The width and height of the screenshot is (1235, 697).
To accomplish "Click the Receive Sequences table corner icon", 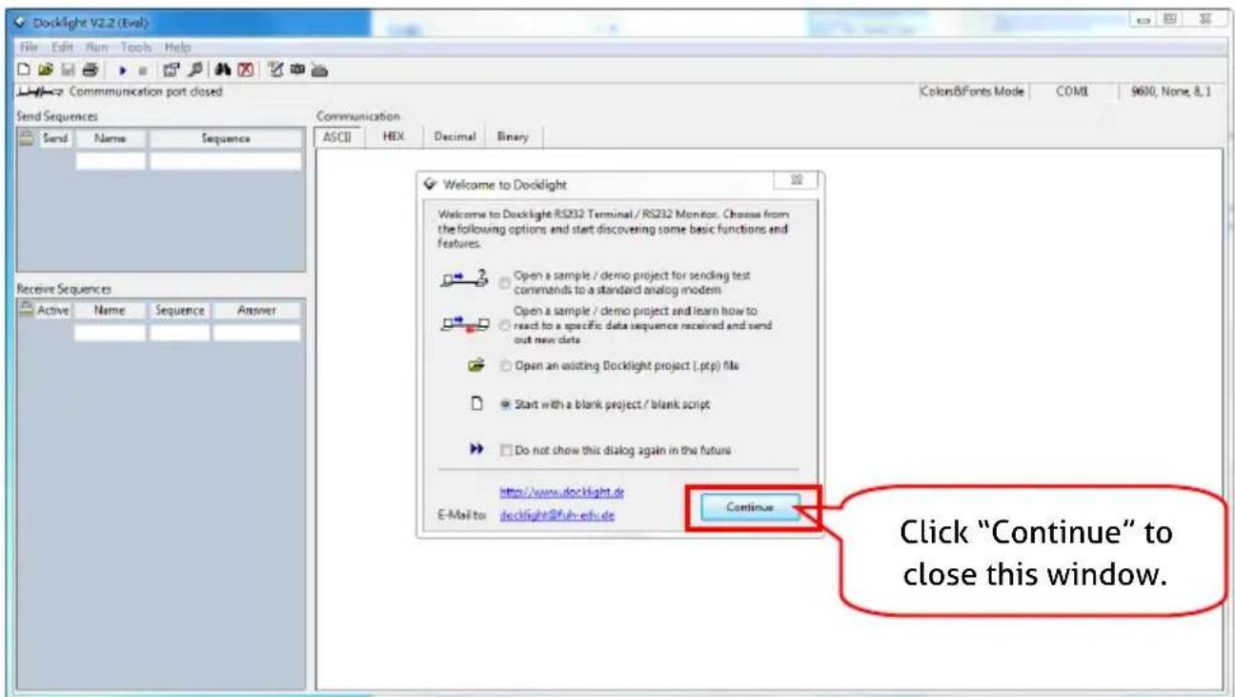I will [28, 309].
